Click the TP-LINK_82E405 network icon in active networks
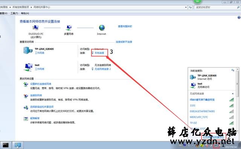Screen dimensions: 241x149 tap(28, 50)
